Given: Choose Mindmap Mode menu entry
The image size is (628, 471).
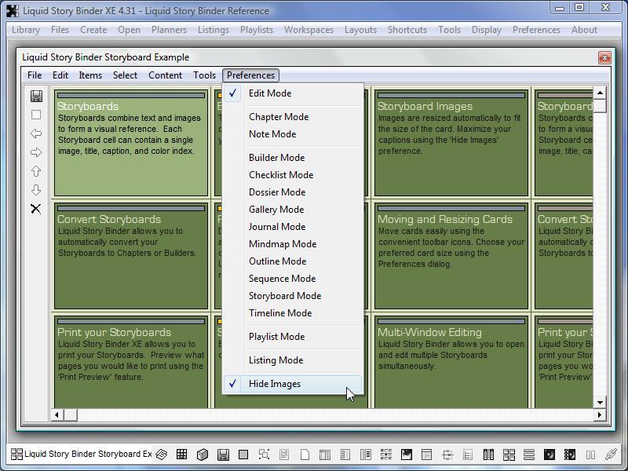Looking at the screenshot, I should click(x=282, y=244).
